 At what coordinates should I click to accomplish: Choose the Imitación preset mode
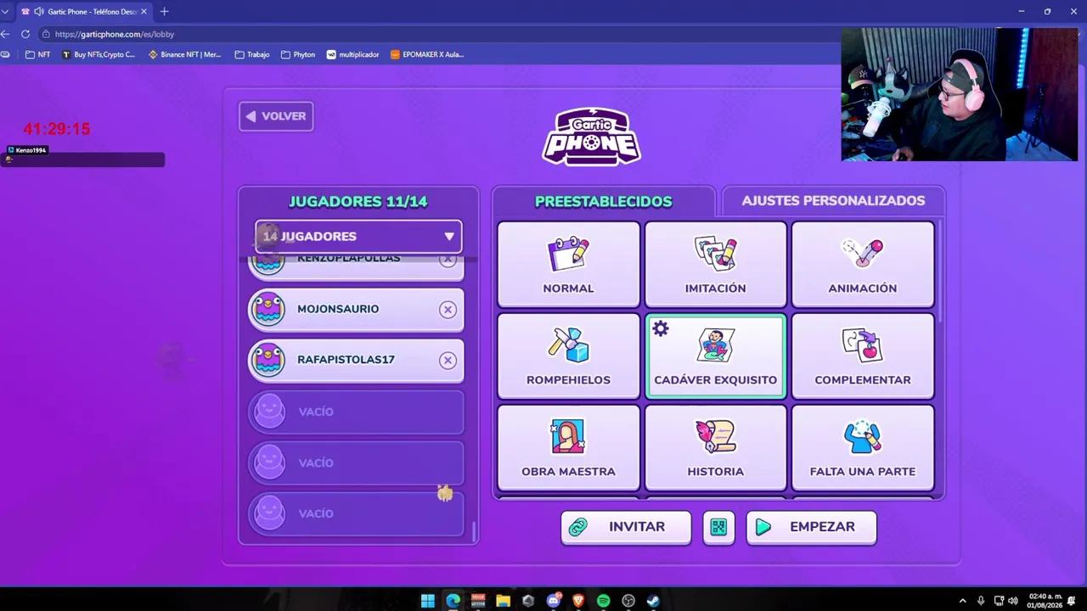tap(715, 264)
